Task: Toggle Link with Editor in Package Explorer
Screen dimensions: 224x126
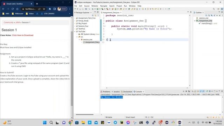Action: pos(96,15)
